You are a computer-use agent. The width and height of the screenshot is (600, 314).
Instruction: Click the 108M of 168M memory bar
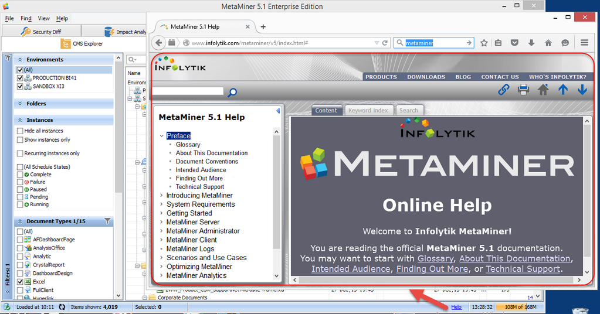point(520,307)
